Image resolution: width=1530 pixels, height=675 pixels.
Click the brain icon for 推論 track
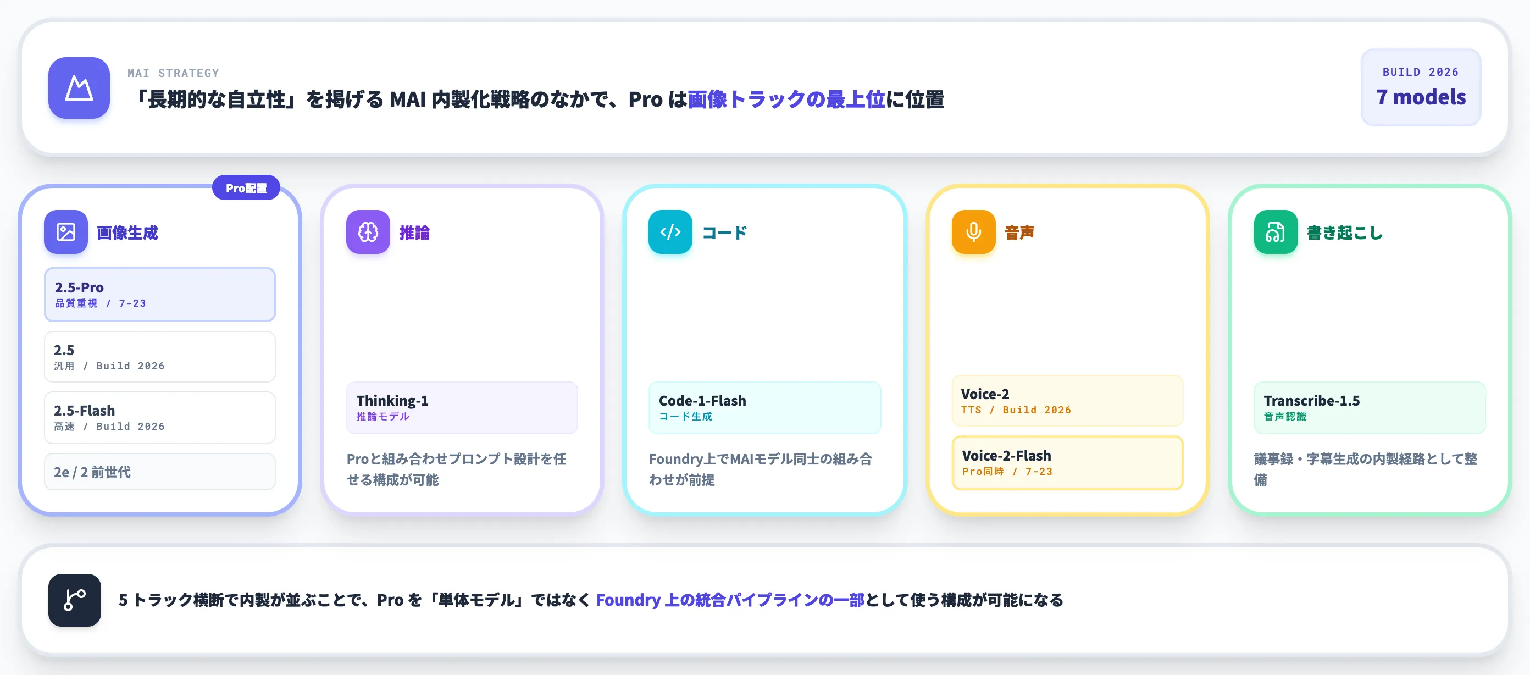368,232
